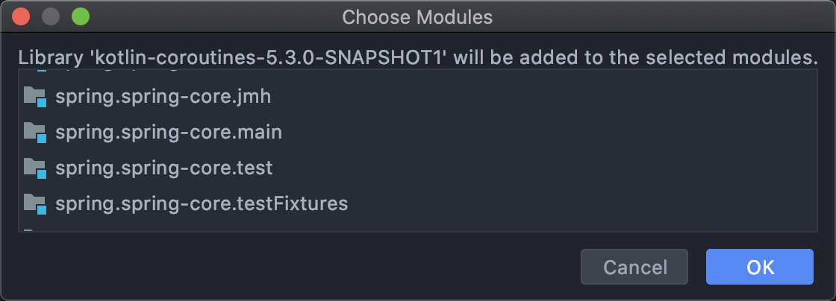Click the Choose Modules dialog title

coord(417,16)
